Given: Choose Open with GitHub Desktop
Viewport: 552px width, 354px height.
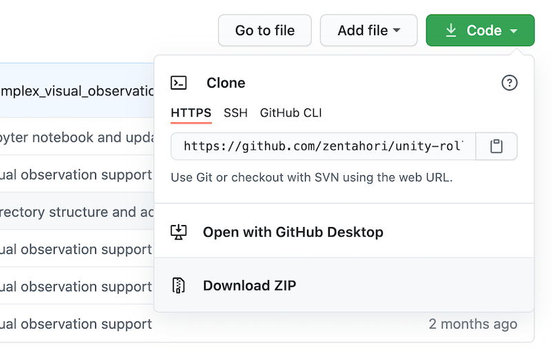Looking at the screenshot, I should (x=344, y=232).
